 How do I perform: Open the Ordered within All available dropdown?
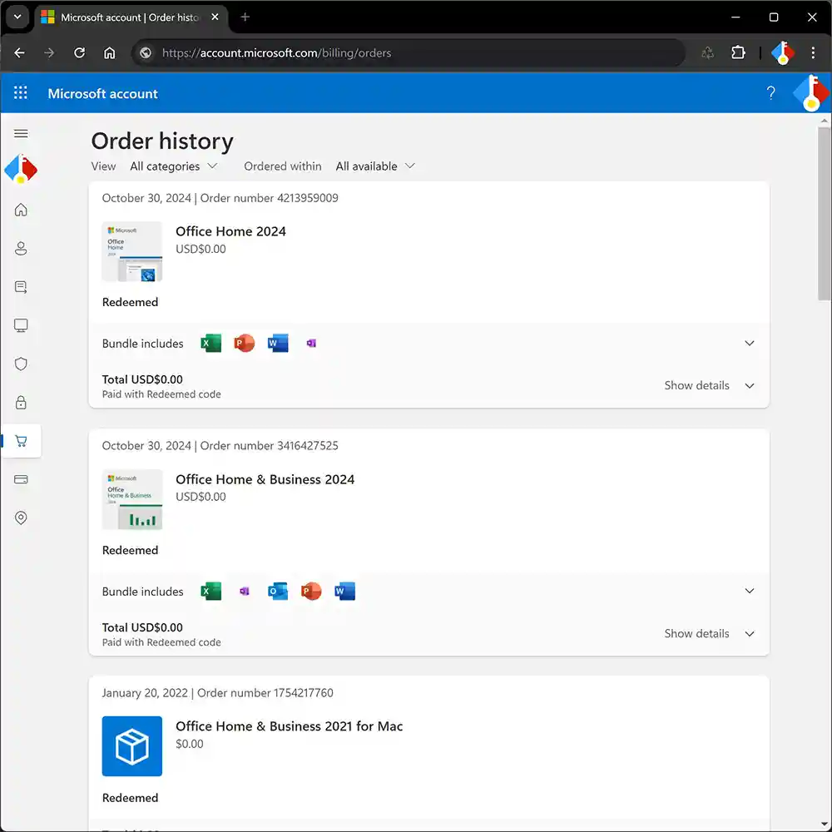tap(374, 166)
